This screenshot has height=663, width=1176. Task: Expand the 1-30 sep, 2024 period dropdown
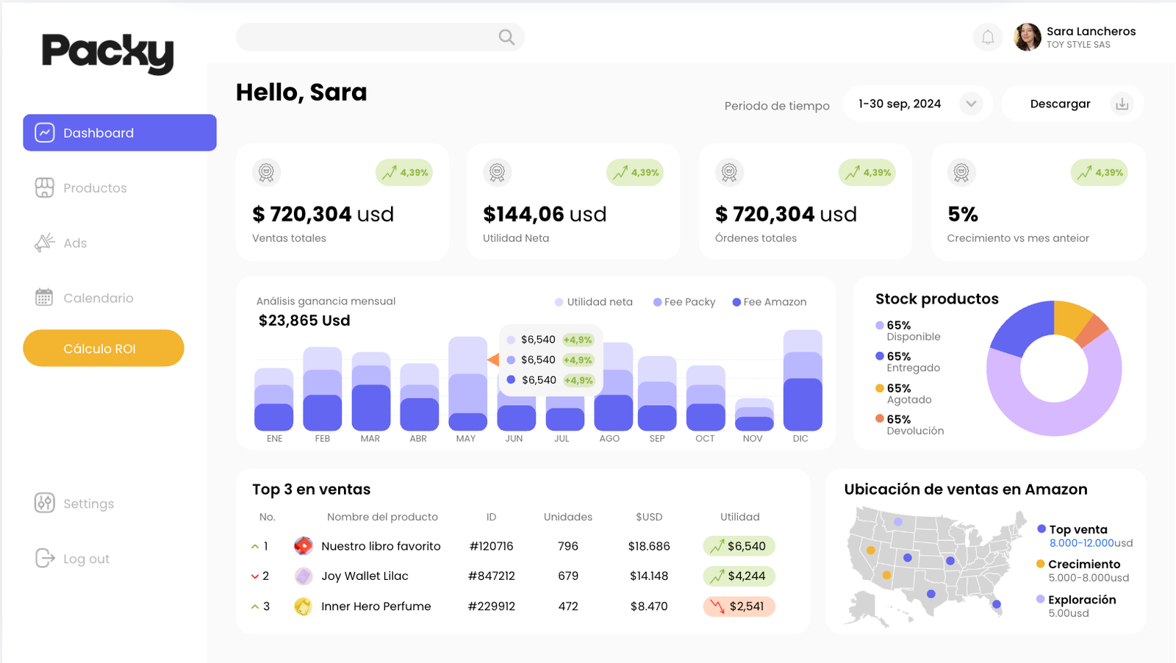tap(917, 104)
